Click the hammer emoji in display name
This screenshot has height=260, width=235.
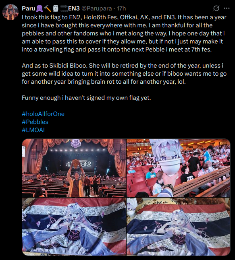click(x=48, y=8)
